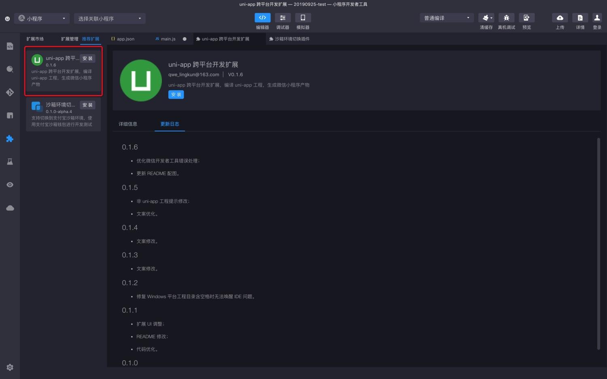Select the uni-app 跨平... extension card

(64, 71)
